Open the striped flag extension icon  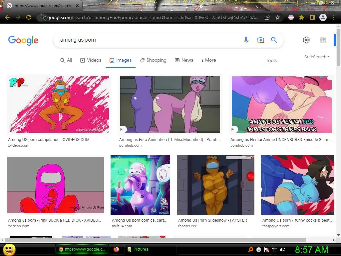291,17
